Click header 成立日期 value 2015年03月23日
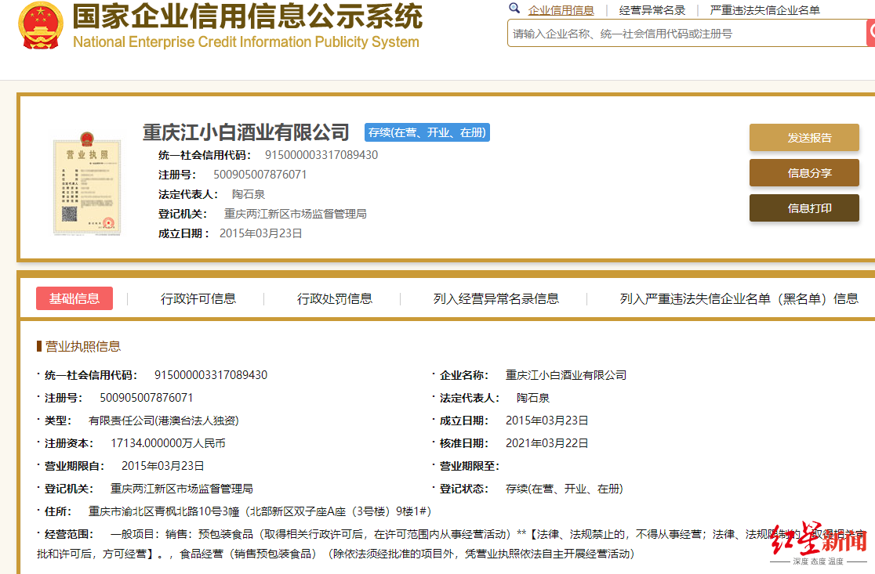This screenshot has width=875, height=574. (x=260, y=233)
